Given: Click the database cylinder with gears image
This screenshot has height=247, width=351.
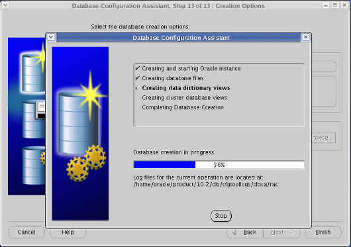Looking at the screenshot, I should [80, 134].
